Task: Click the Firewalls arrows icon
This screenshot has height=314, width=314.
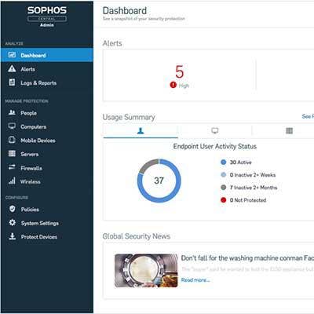Action: 12,167
